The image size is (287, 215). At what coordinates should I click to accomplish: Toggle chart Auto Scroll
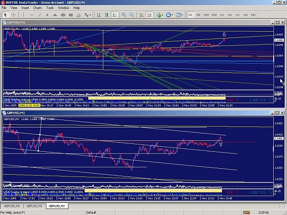141,15
